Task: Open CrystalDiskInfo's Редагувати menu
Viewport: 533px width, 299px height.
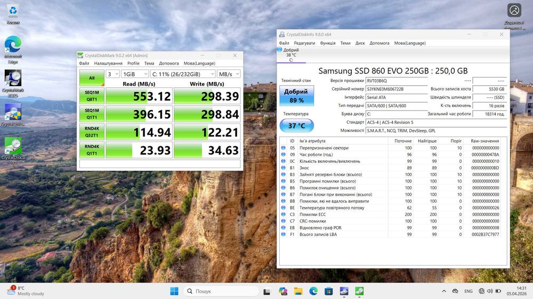Action: [304, 43]
